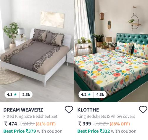Click the struck-through ₹3329 original price

coord(101,124)
